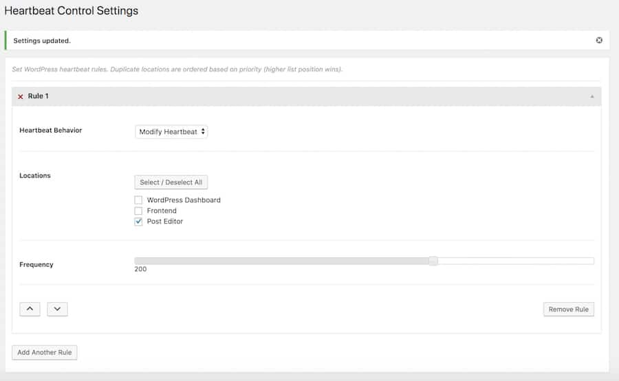
Task: Uncheck the Post Editor checkbox
Action: click(138, 222)
